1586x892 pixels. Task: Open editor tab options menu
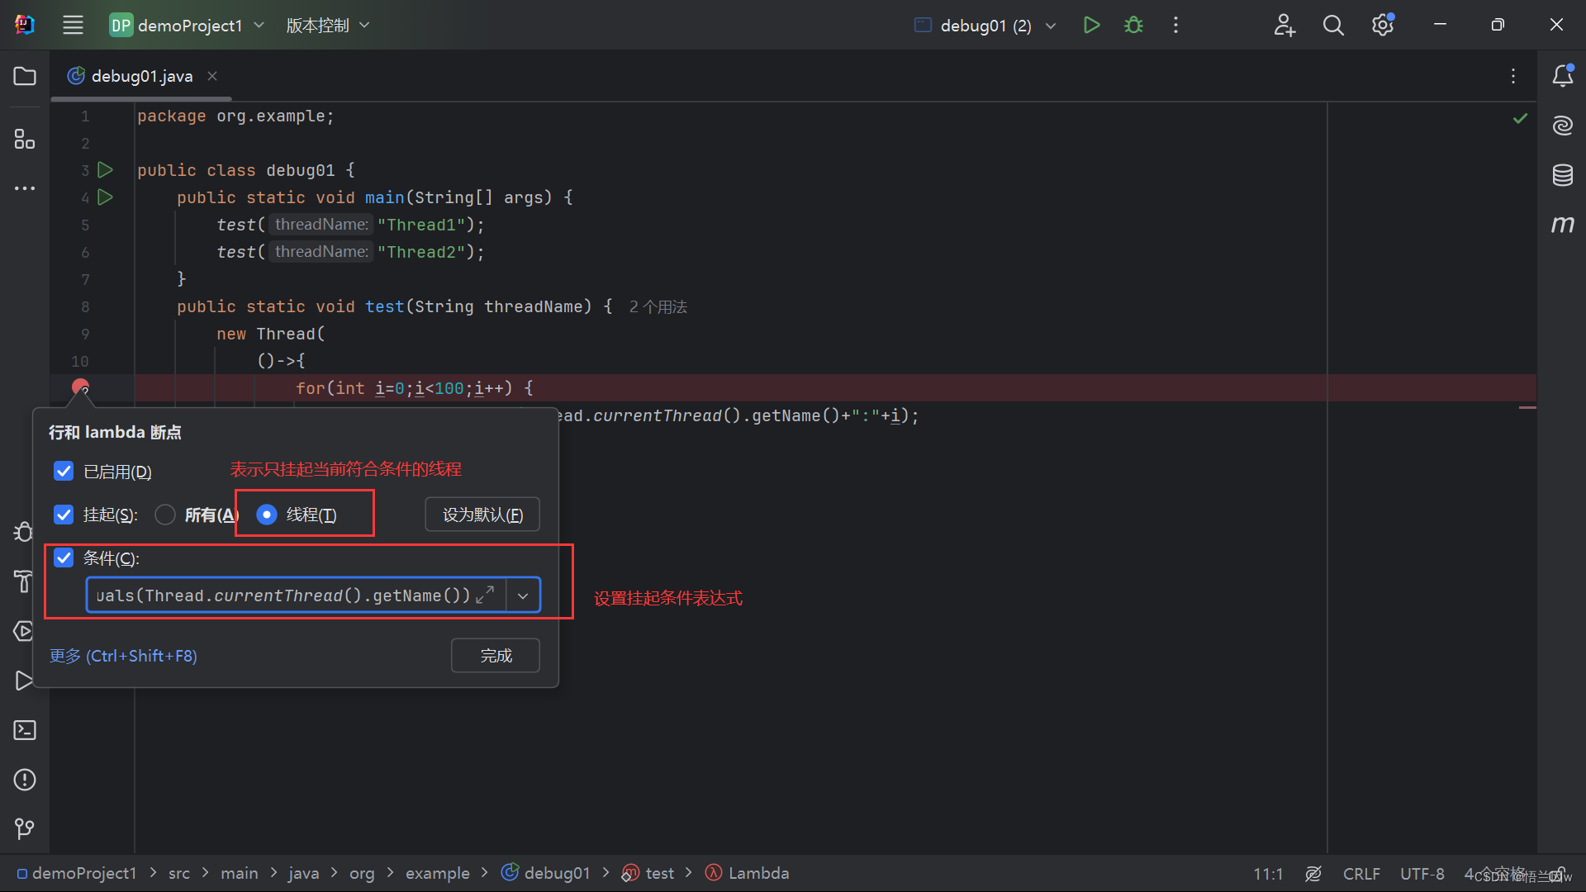click(1513, 76)
